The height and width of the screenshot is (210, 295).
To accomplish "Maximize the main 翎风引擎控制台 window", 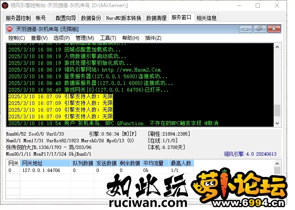I will 258,5.
